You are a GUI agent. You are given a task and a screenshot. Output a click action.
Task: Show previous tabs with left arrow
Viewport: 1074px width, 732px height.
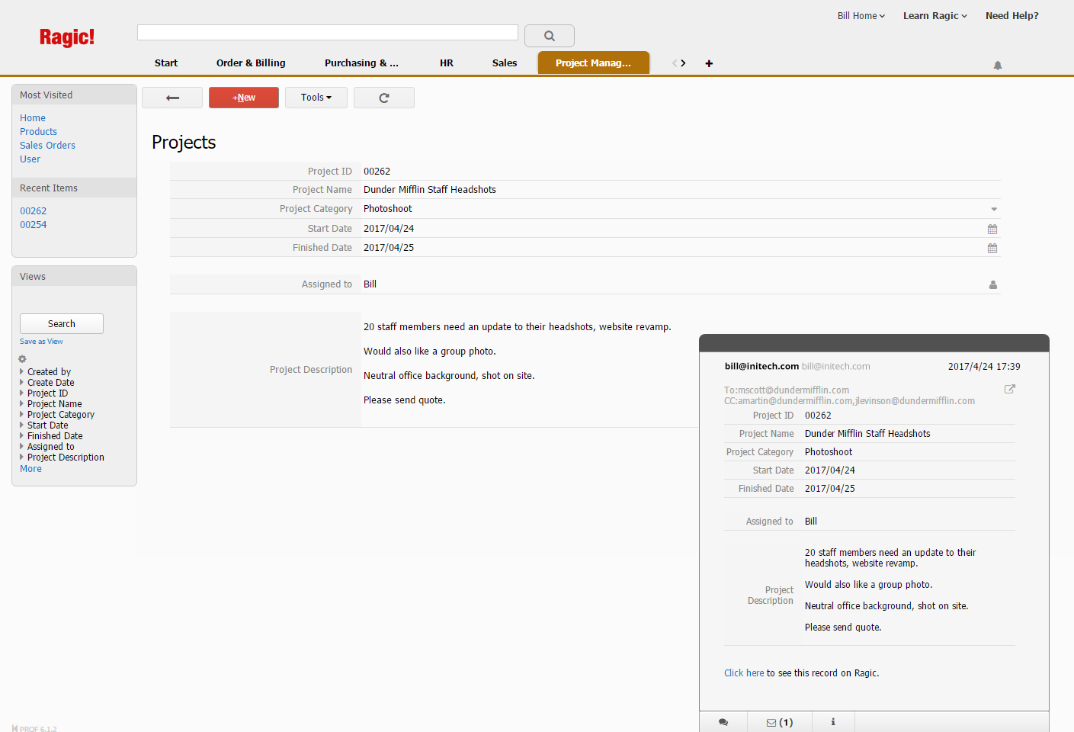tap(675, 63)
